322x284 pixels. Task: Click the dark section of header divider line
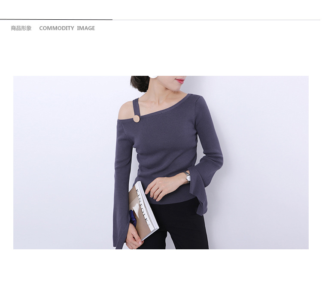click(56, 19)
